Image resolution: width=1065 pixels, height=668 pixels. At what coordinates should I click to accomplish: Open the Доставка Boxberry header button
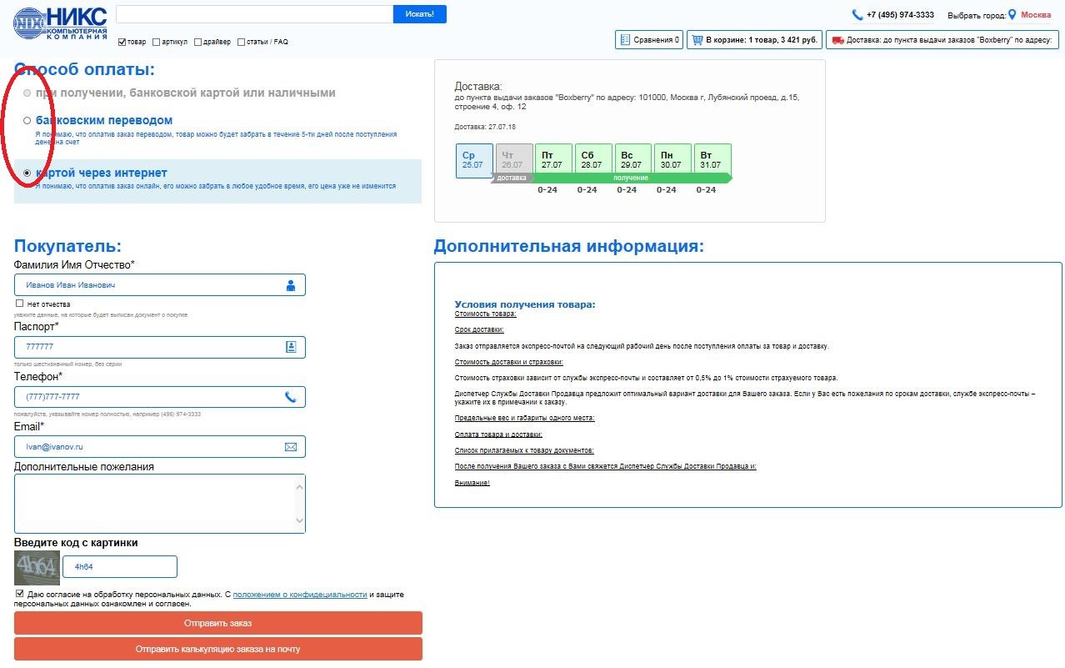tap(942, 39)
